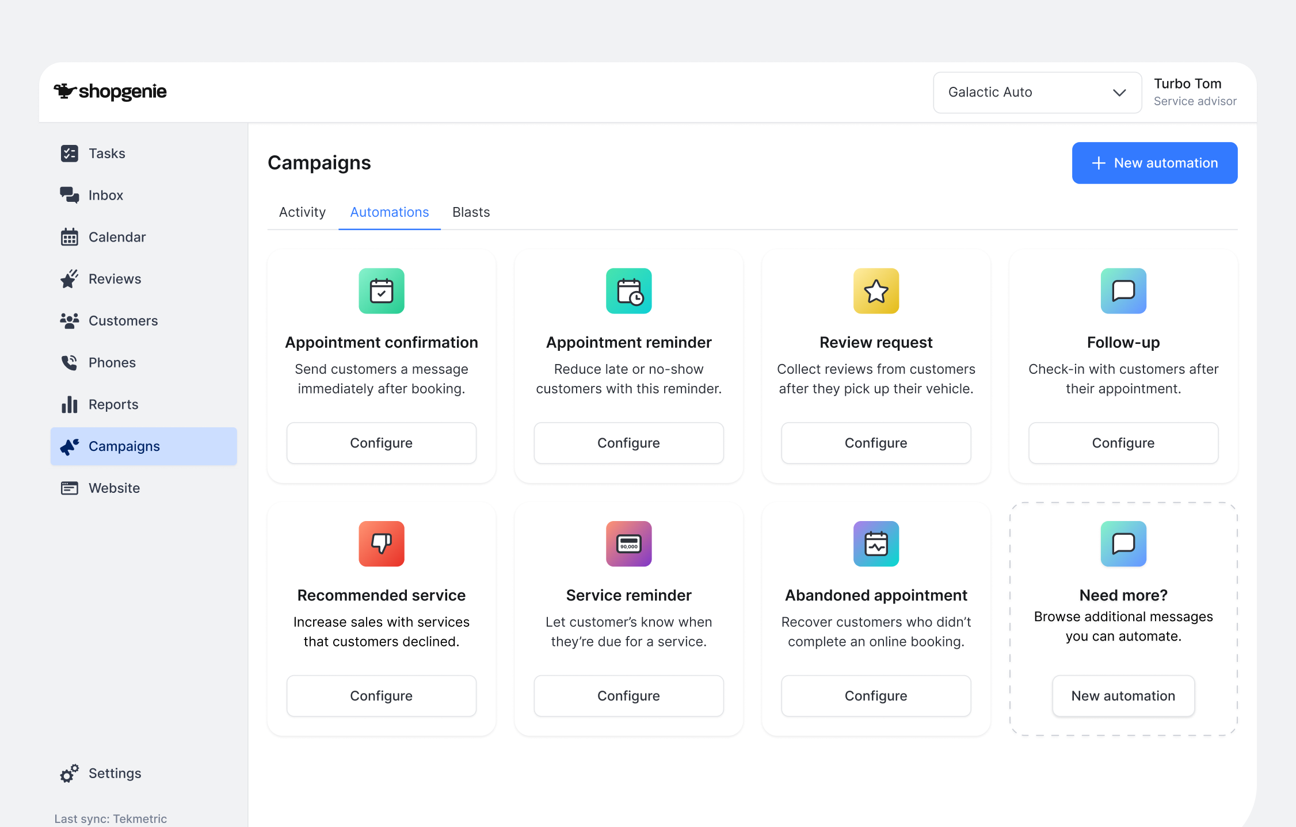Switch to the Activity tab
Viewport: 1296px width, 827px height.
click(302, 212)
